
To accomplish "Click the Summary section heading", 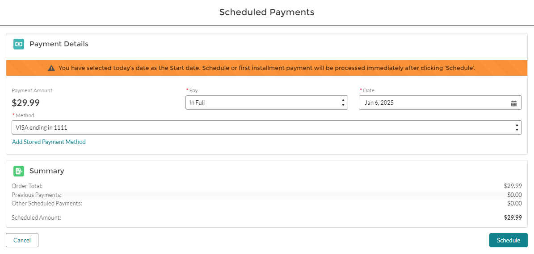I will click(x=47, y=171).
